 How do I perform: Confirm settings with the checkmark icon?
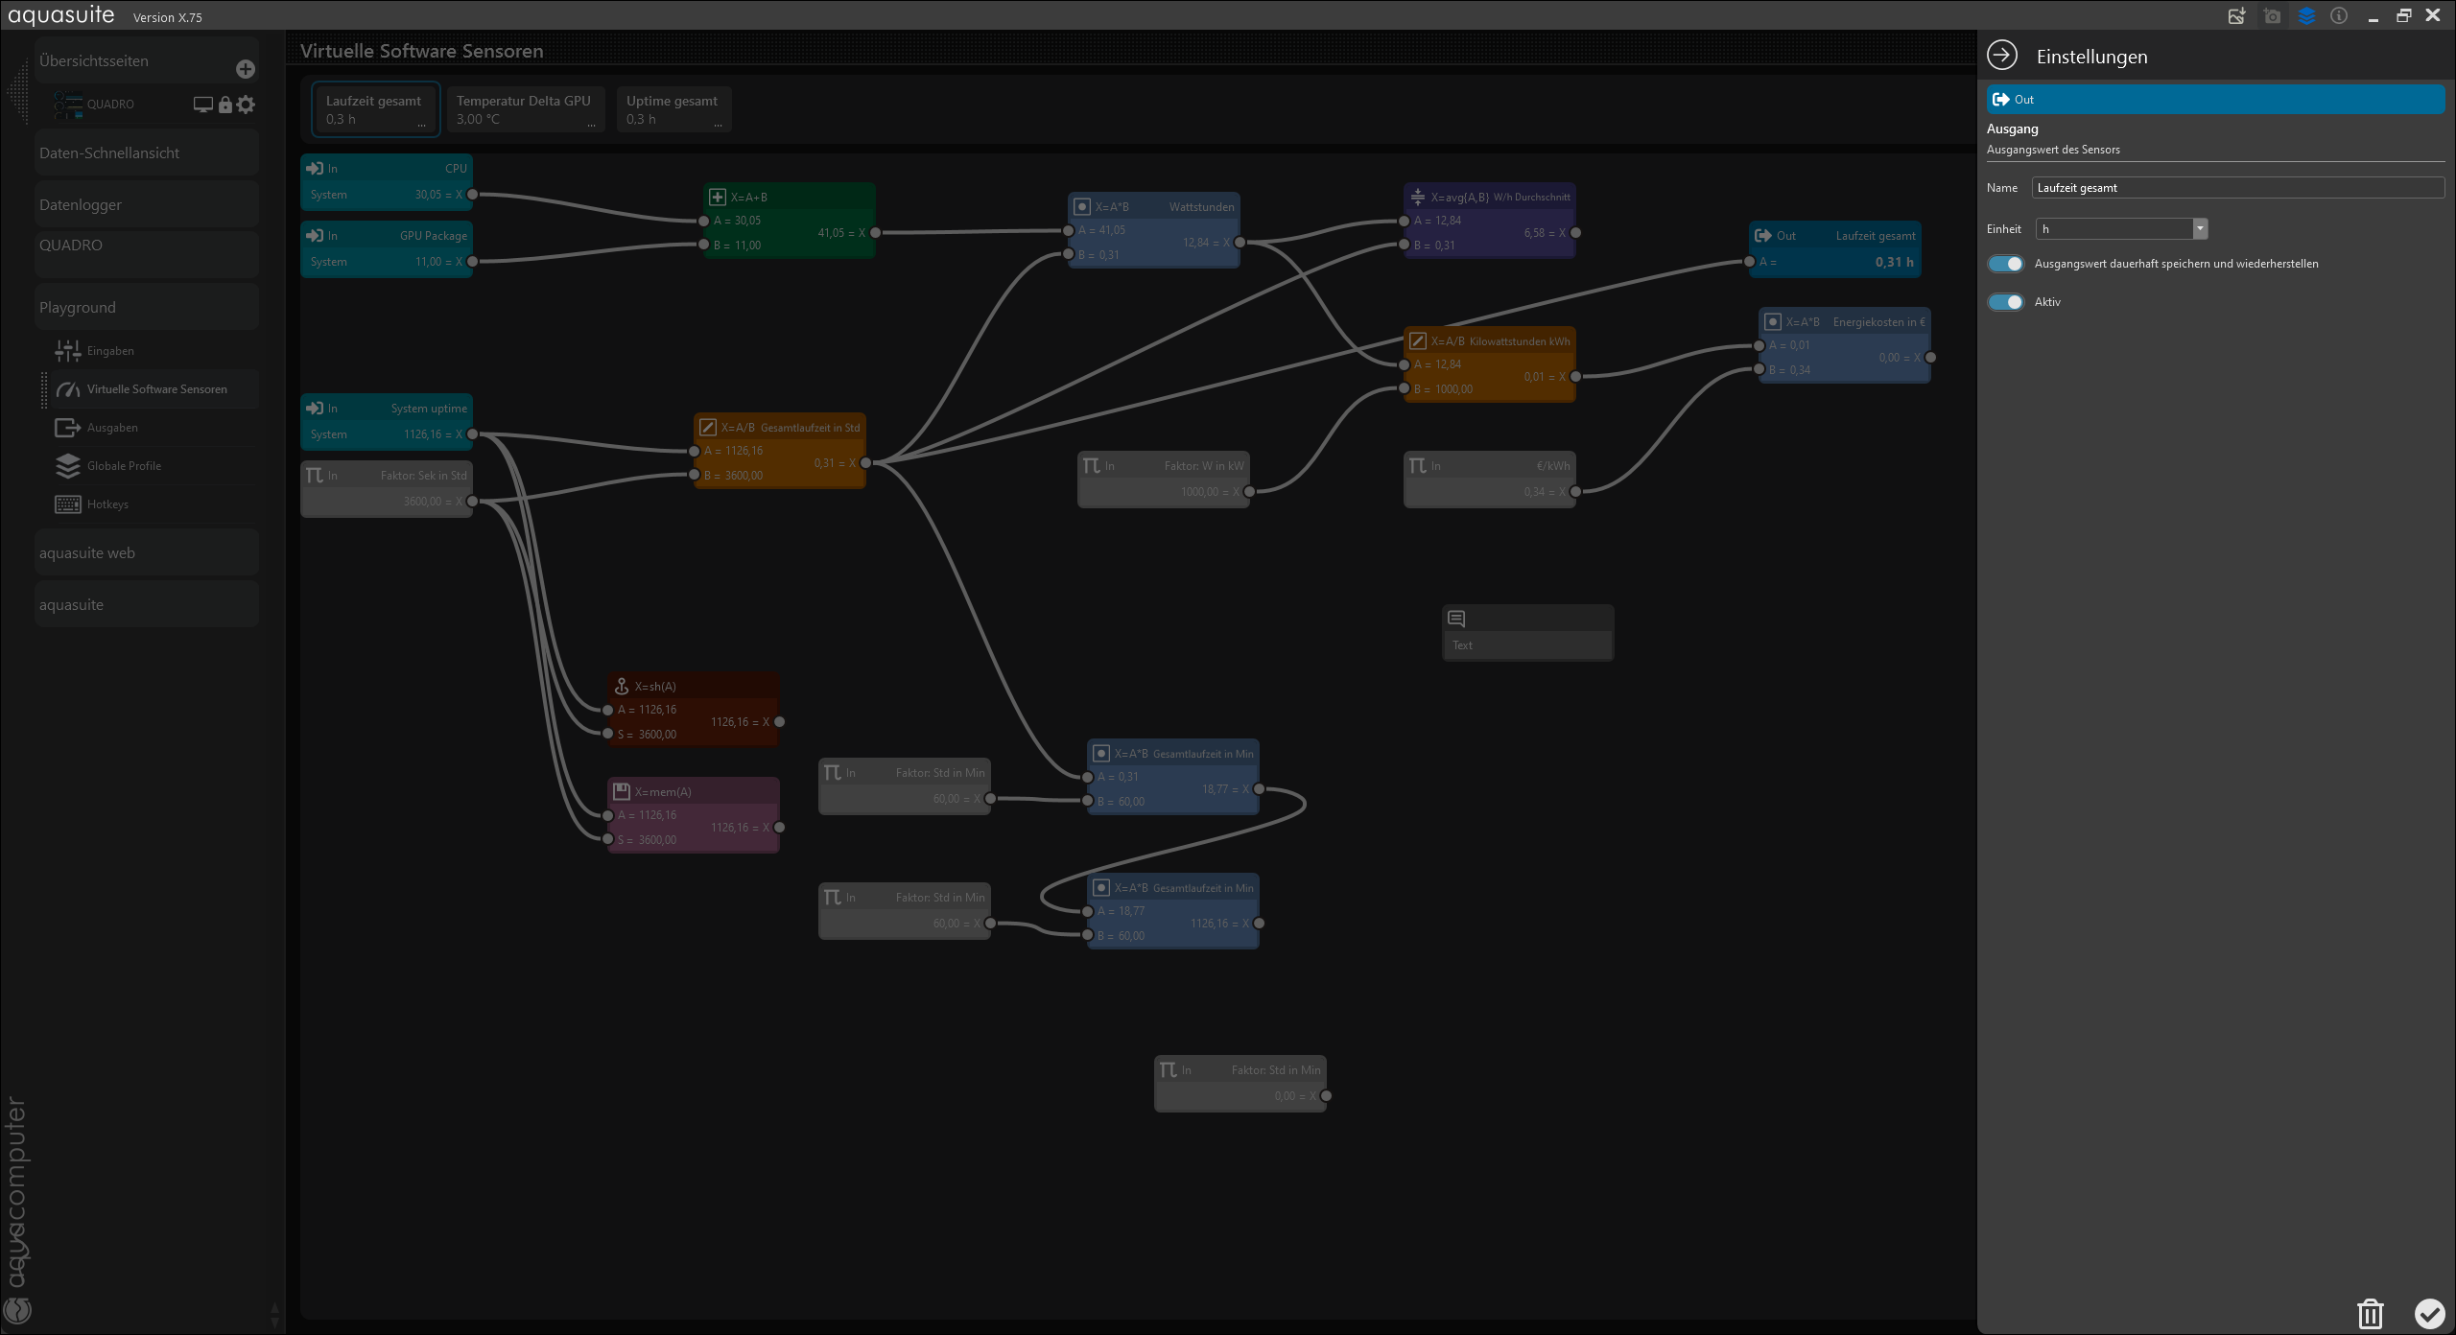[x=2429, y=1313]
